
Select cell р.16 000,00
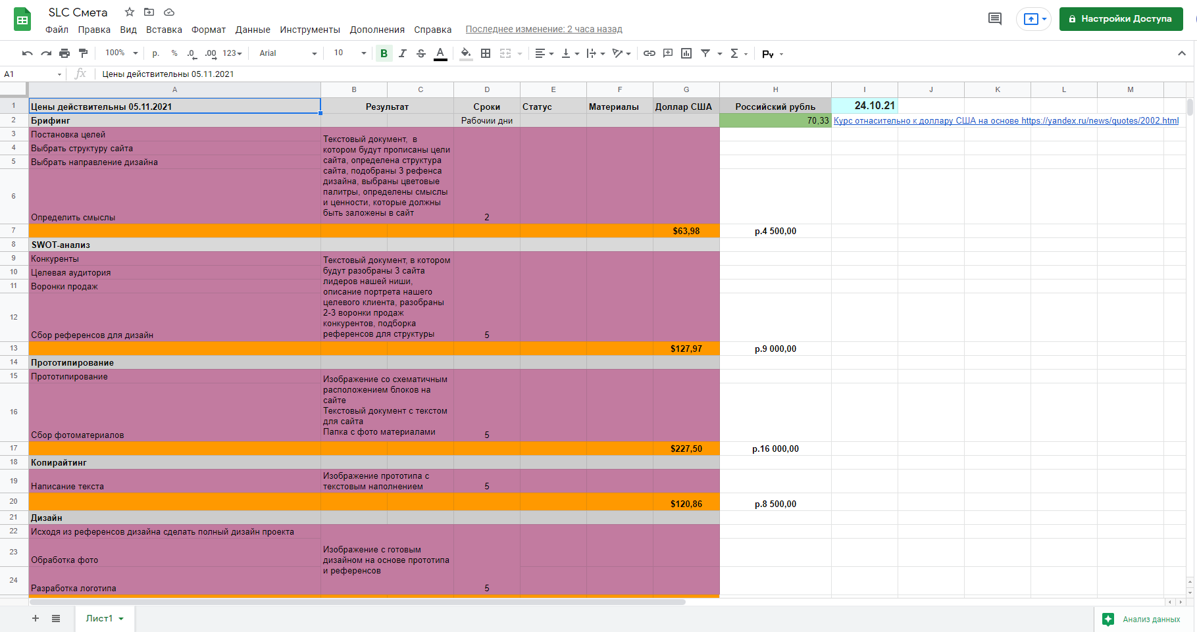(775, 449)
